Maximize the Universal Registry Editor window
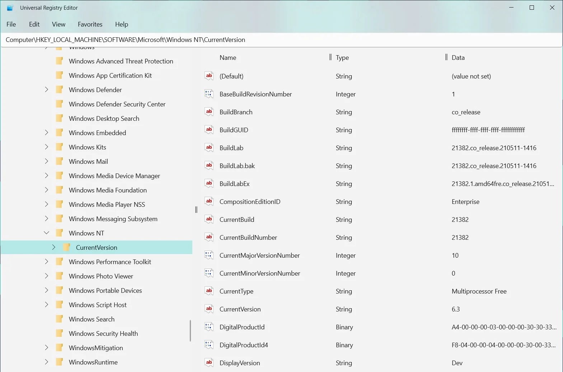 coord(532,8)
